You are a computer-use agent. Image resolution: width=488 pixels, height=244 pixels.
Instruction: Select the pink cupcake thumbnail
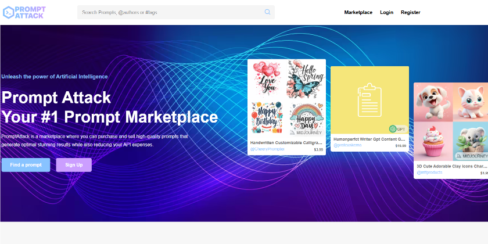(x=433, y=141)
